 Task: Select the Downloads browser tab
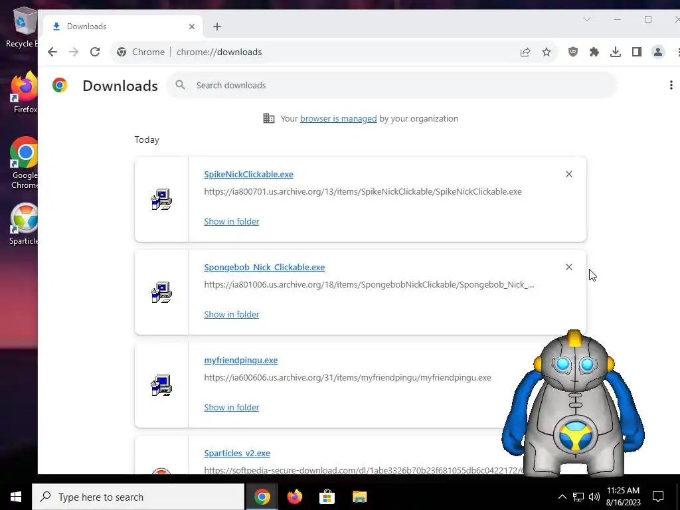123,27
